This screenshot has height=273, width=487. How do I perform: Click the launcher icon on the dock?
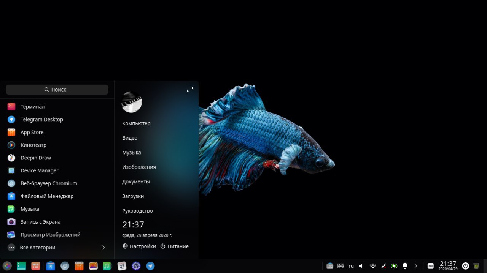pos(7,266)
